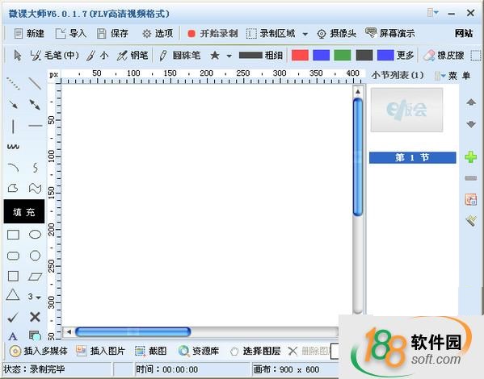Click 录制区域 recording area button
Viewport: 484px width, 379px height.
271,33
